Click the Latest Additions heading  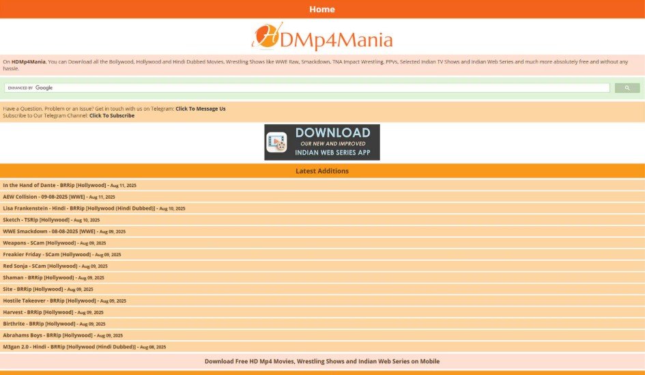[322, 171]
